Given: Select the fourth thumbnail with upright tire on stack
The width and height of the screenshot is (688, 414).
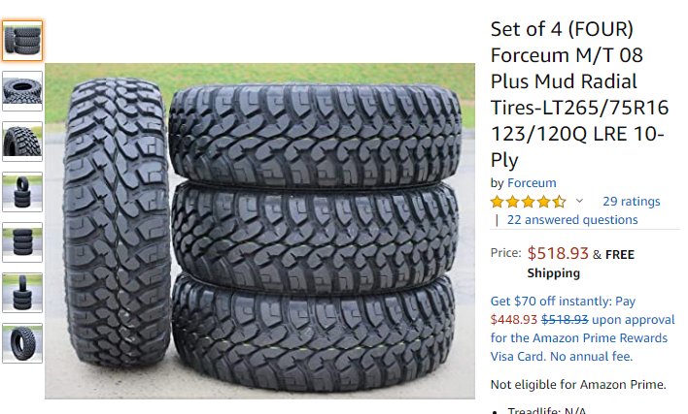Looking at the screenshot, I should coord(22,192).
